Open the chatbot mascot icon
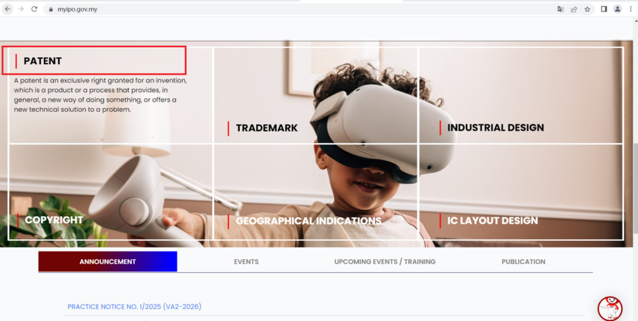Screen dimensions: 638x321 610,309
